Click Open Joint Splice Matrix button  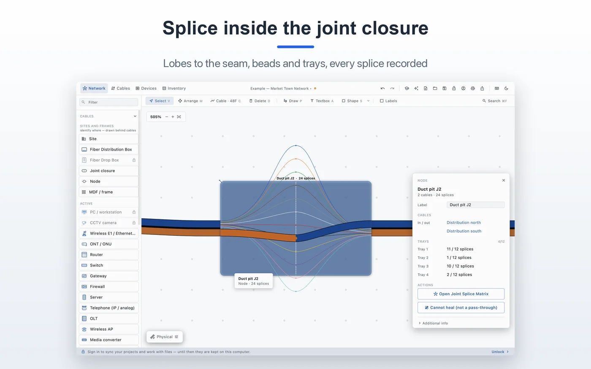461,294
